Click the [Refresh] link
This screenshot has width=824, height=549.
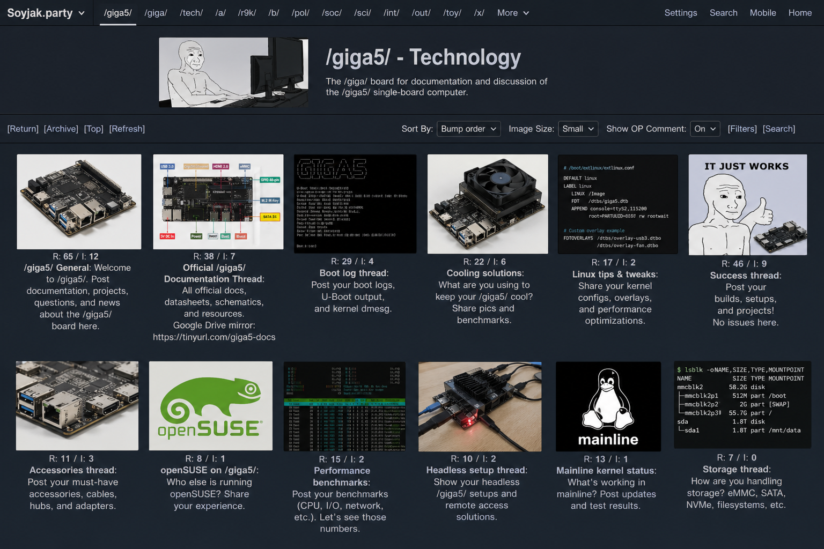point(127,129)
